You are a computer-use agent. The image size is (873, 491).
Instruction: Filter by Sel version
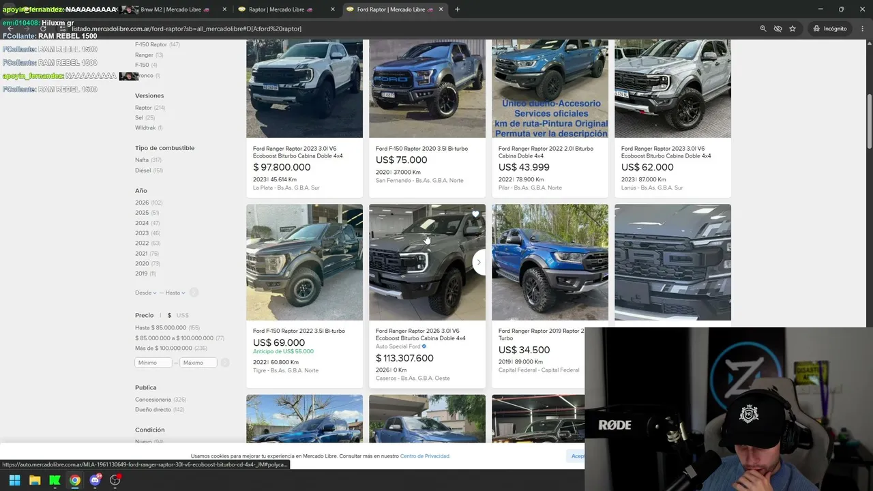[x=139, y=118]
